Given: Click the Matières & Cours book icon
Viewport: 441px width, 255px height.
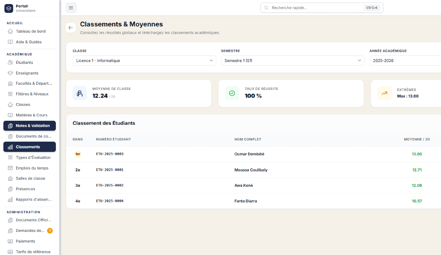Looking at the screenshot, I should pos(10,115).
